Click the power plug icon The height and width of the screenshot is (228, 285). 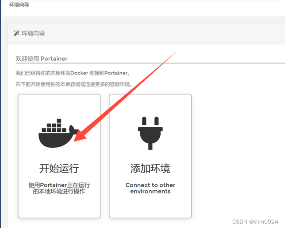[x=150, y=133]
